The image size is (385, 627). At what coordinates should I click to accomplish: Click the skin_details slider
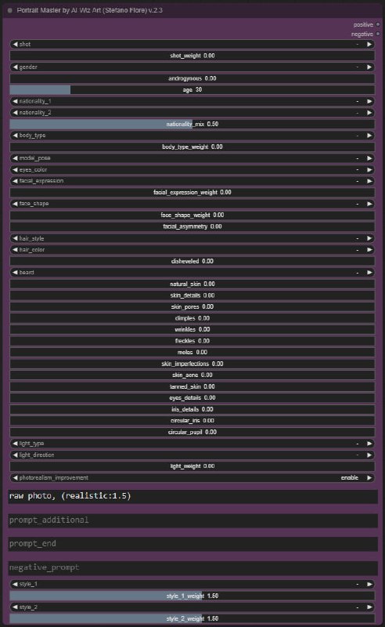[192, 295]
